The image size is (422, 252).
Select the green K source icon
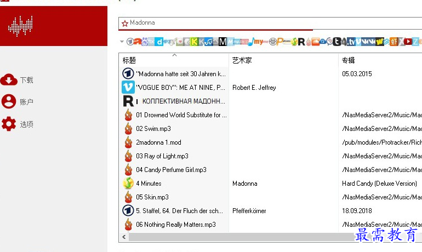(195, 42)
